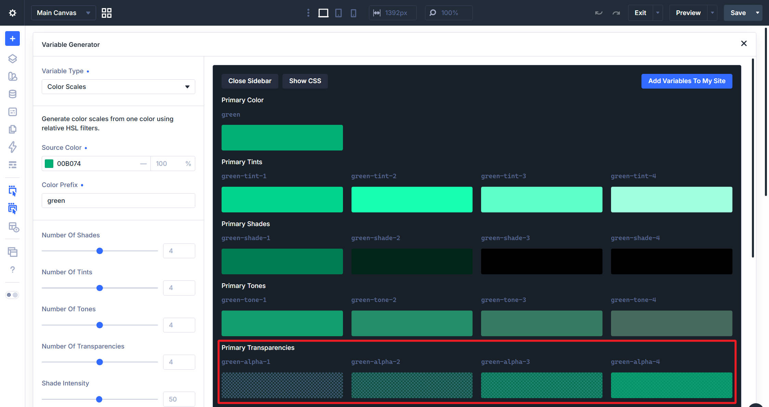
Task: Close the Variable Generator panel
Action: coord(744,43)
